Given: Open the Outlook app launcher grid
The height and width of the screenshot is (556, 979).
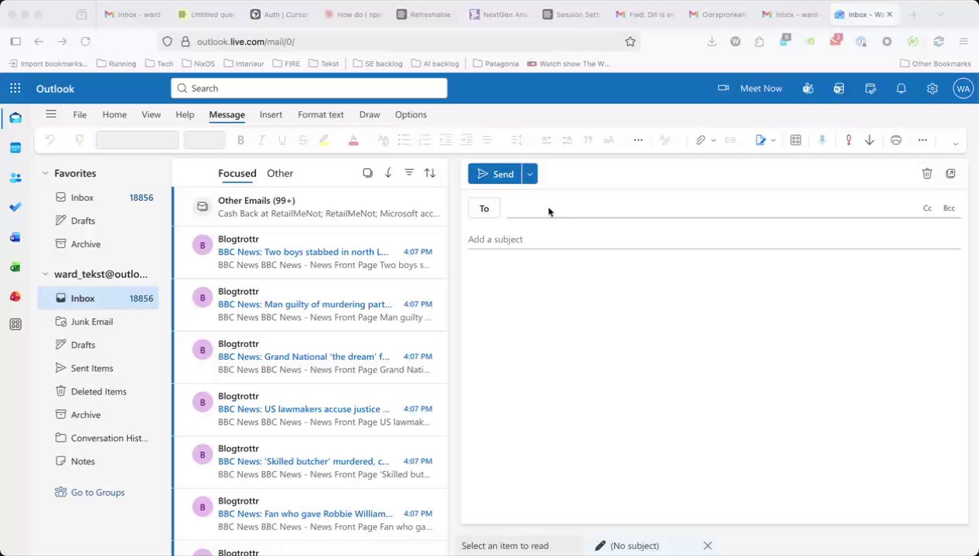Looking at the screenshot, I should 15,88.
